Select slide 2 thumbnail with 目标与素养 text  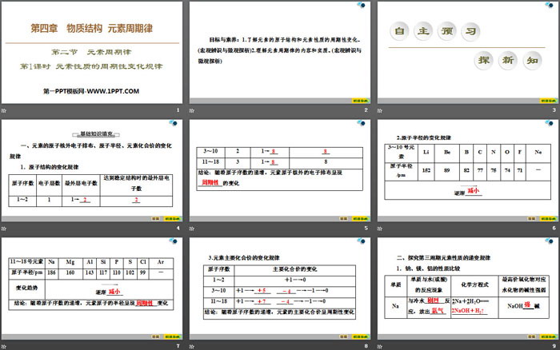point(280,53)
